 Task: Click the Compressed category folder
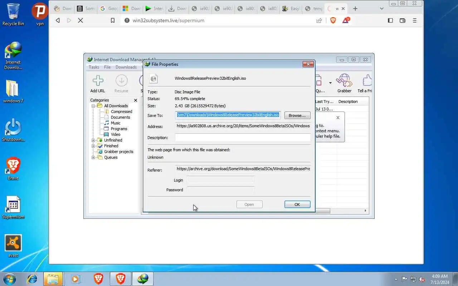pyautogui.click(x=121, y=112)
